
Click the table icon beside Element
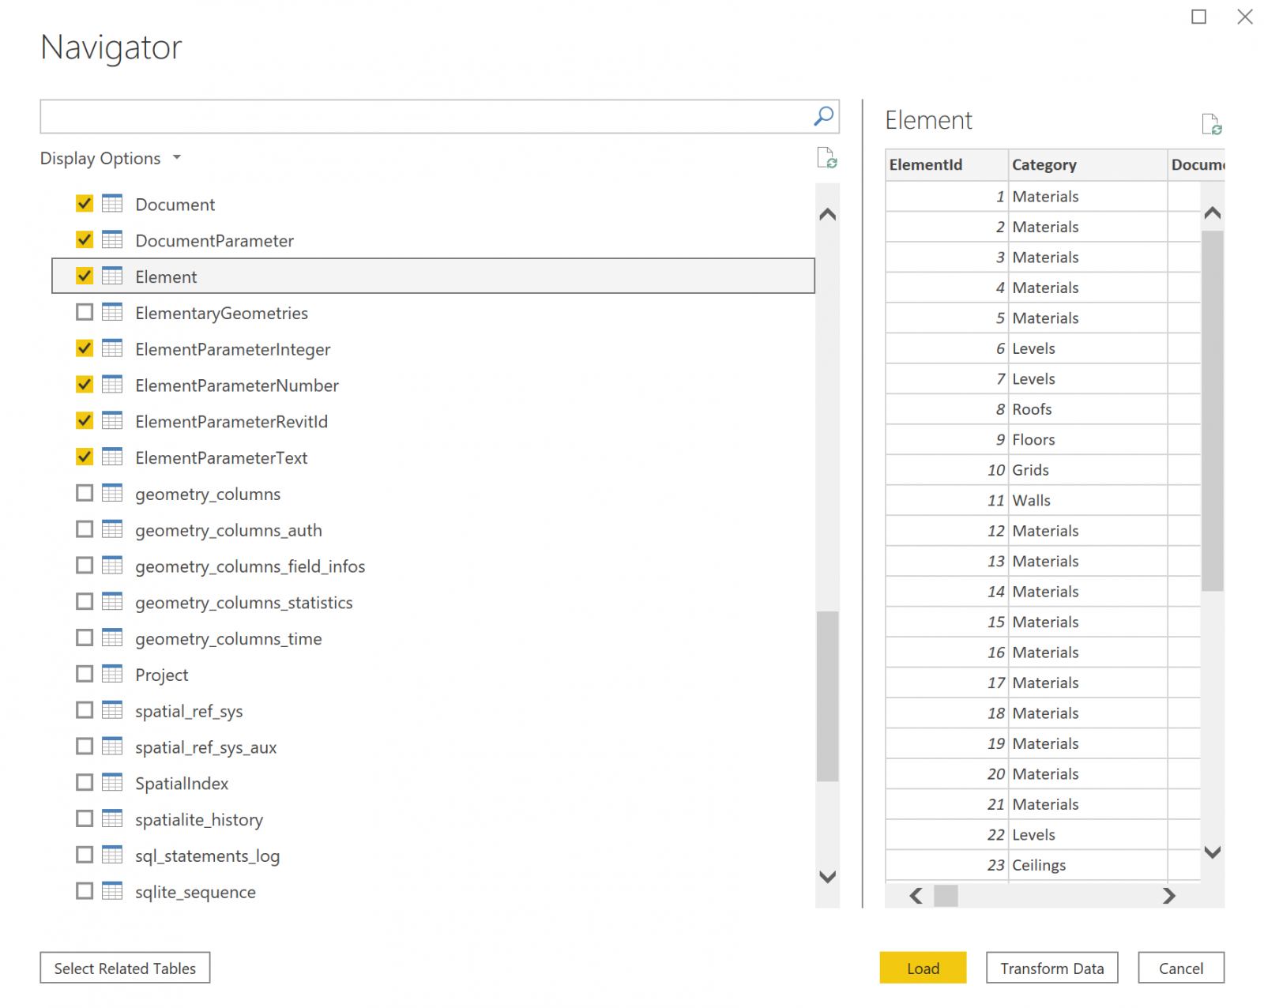pyautogui.click(x=111, y=276)
